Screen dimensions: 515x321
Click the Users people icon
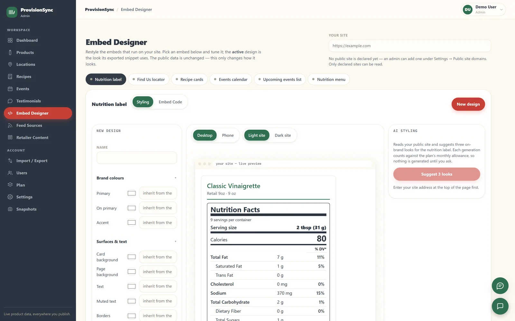pyautogui.click(x=10, y=173)
